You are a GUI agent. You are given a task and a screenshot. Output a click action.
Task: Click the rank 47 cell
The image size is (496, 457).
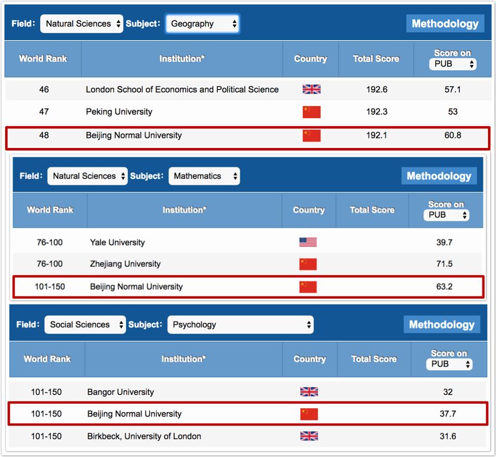click(x=44, y=112)
